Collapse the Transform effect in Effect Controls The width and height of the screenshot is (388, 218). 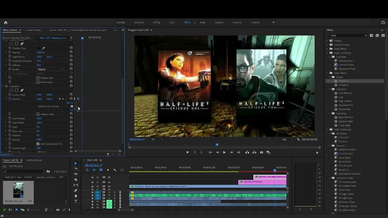tap(3, 86)
